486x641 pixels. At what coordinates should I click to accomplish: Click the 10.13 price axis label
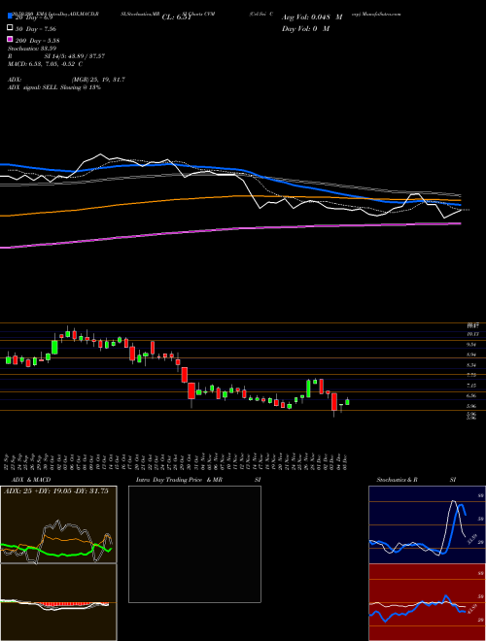click(x=472, y=334)
